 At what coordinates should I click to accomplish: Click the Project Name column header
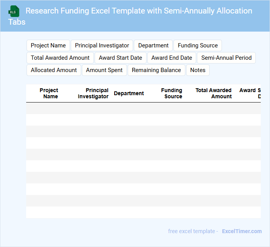49,93
